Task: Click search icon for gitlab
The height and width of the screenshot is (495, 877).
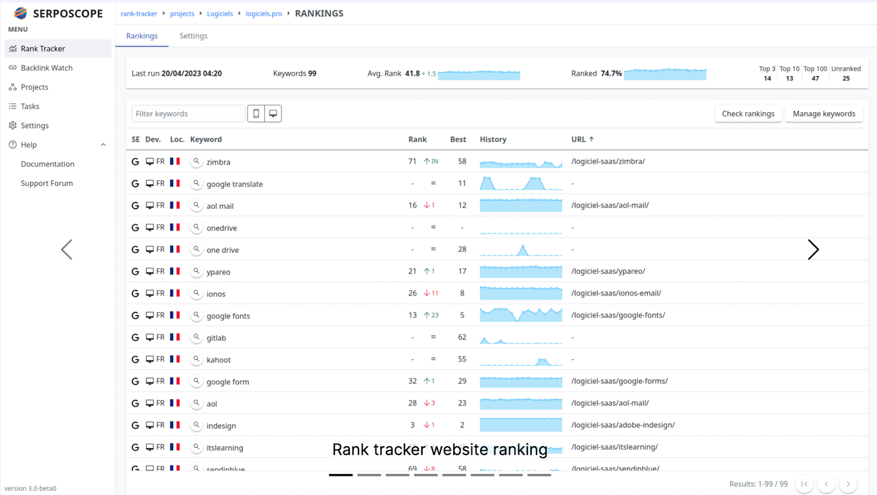Action: click(196, 337)
